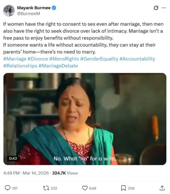Bookmark this post
Viewport: 170px width, 194px height.
tap(123, 188)
